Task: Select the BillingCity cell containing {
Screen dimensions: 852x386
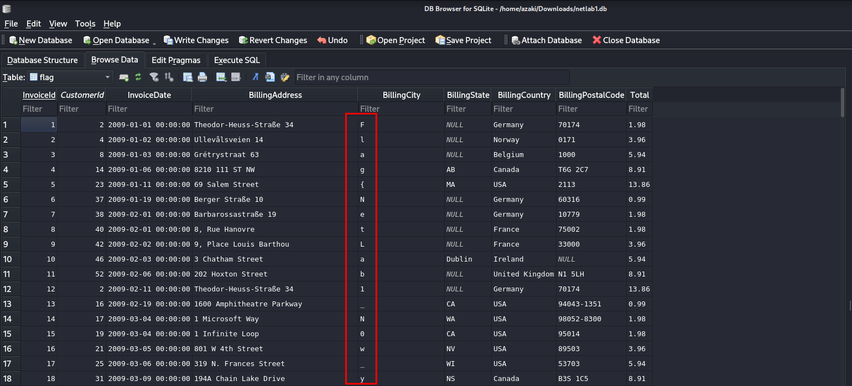Action: click(401, 185)
